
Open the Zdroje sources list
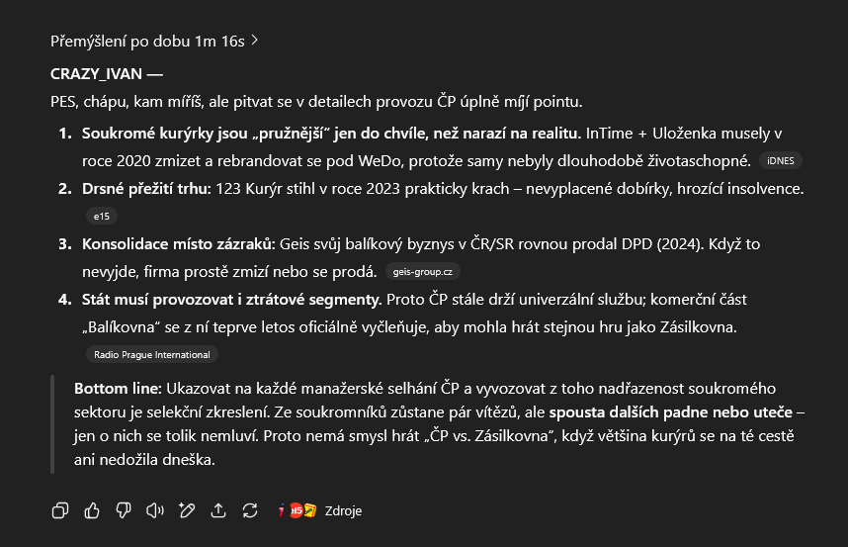point(319,510)
